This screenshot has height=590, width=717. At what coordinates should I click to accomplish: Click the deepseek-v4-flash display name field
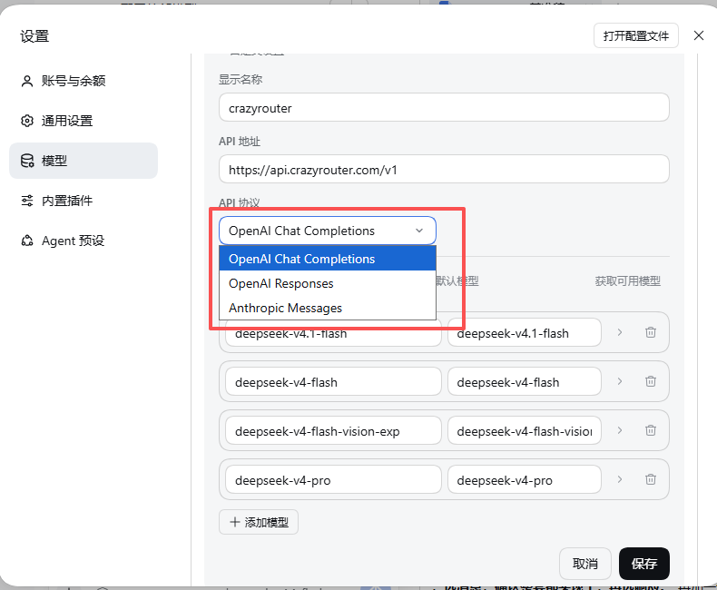(524, 381)
